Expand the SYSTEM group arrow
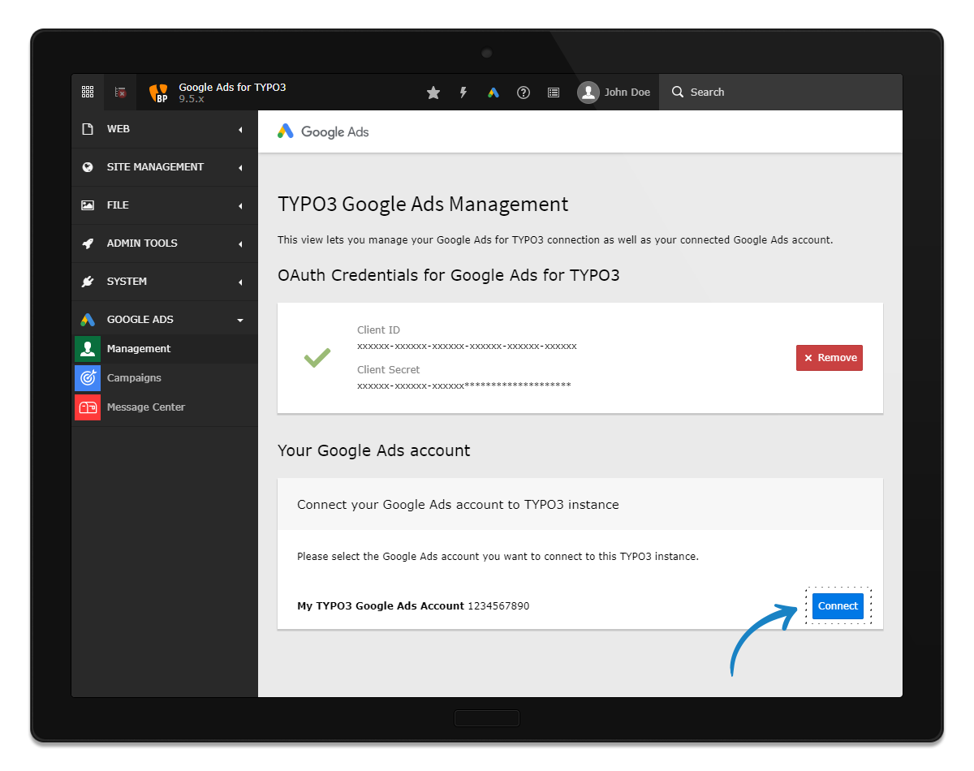Viewport: 974px width, 771px height. [x=240, y=282]
